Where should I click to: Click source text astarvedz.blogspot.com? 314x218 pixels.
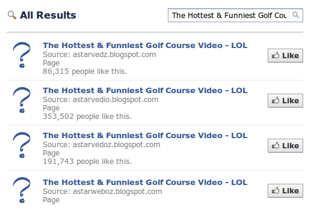(114, 55)
